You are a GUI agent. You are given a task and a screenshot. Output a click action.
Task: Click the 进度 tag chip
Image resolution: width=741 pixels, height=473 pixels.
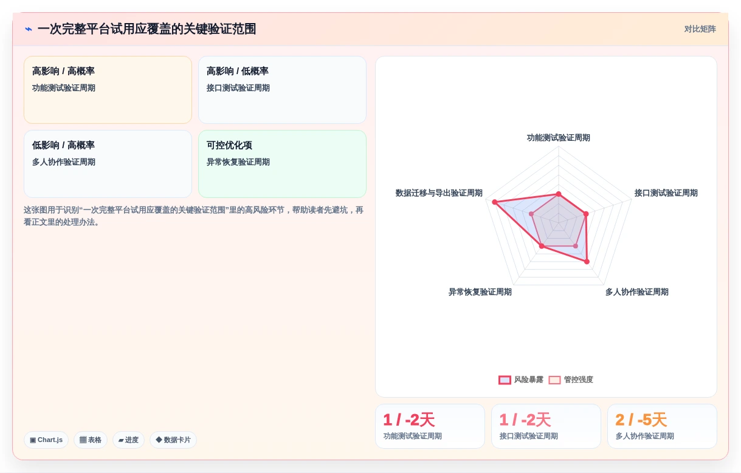[128, 440]
